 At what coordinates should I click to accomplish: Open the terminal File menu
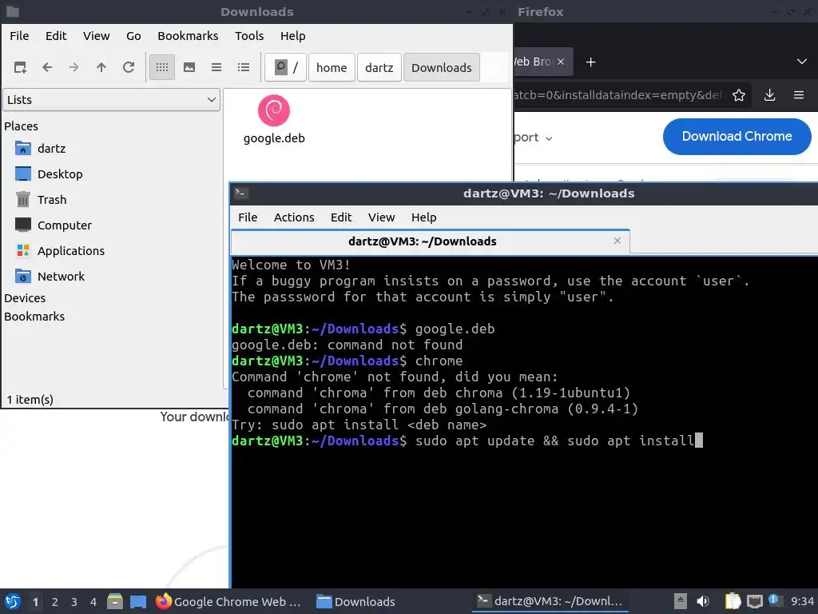coord(248,217)
